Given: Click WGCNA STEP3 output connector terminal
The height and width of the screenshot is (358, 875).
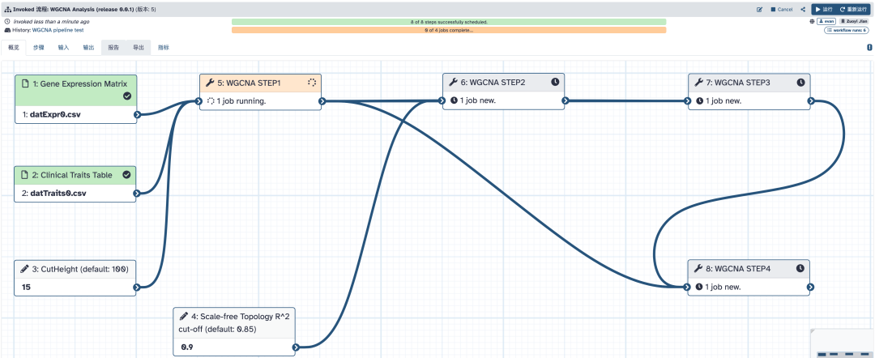Looking at the screenshot, I should tap(811, 101).
